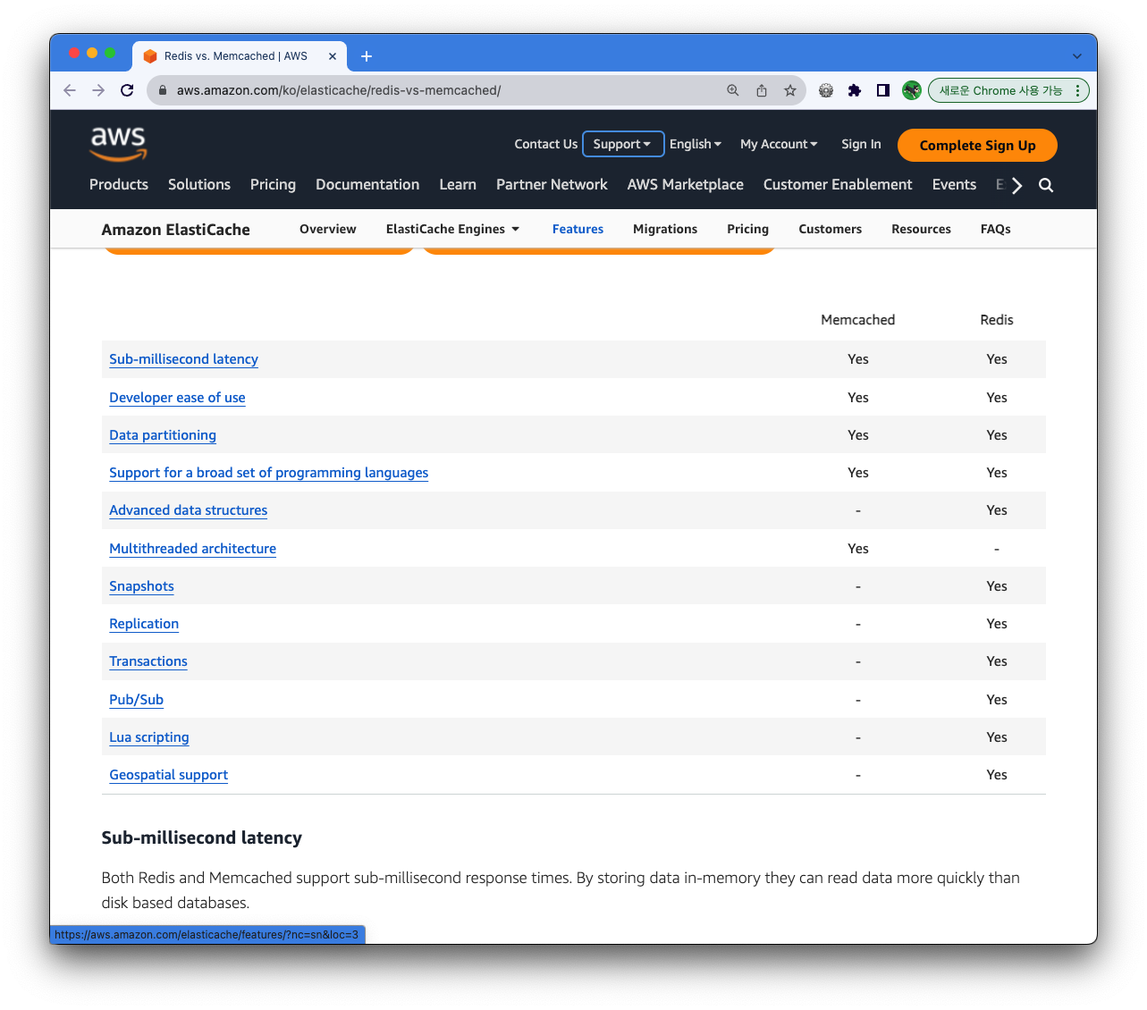Switch to the Customers tab
1147x1010 pixels.
click(831, 229)
